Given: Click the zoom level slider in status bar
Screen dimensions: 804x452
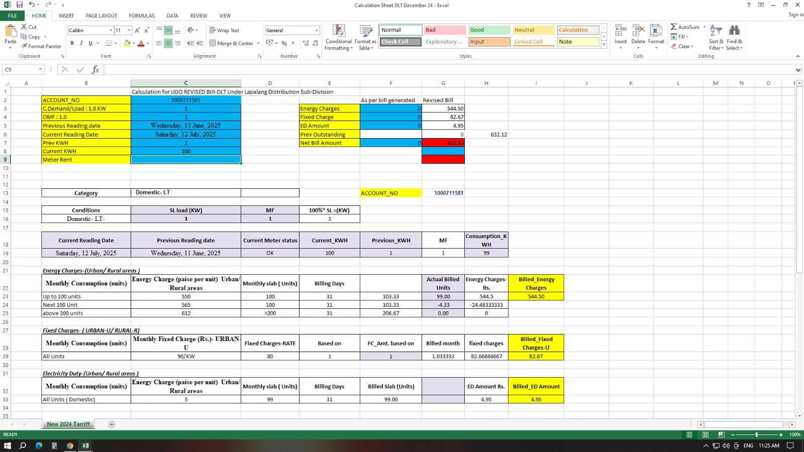Looking at the screenshot, I should pyautogui.click(x=756, y=434).
